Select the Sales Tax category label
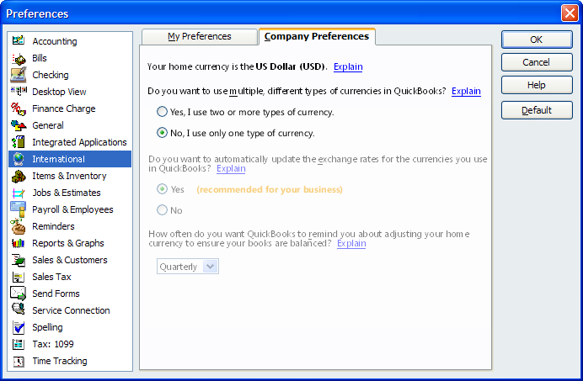 [x=51, y=277]
